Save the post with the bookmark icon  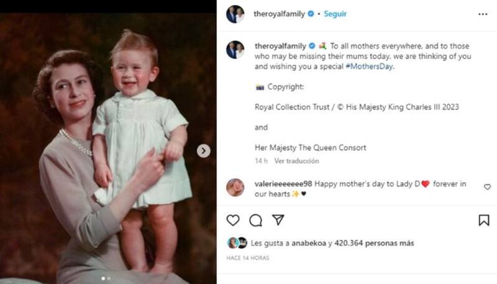[x=484, y=220]
